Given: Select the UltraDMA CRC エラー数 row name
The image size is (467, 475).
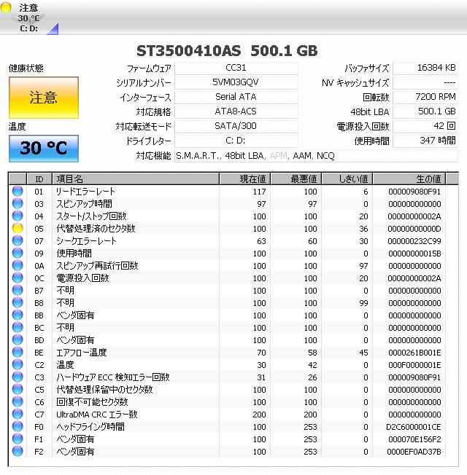Looking at the screenshot, I should coord(97,414).
